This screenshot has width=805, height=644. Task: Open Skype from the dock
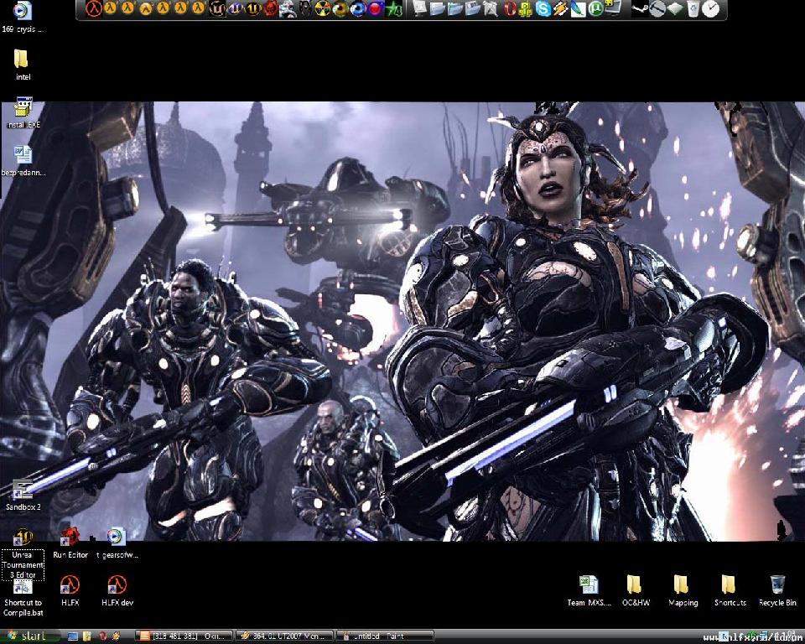[543, 8]
